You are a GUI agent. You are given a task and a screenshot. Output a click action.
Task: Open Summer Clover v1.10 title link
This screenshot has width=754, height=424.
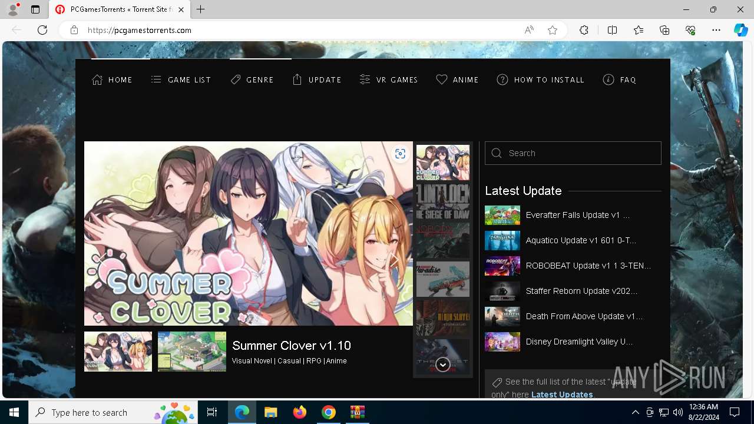pos(292,346)
